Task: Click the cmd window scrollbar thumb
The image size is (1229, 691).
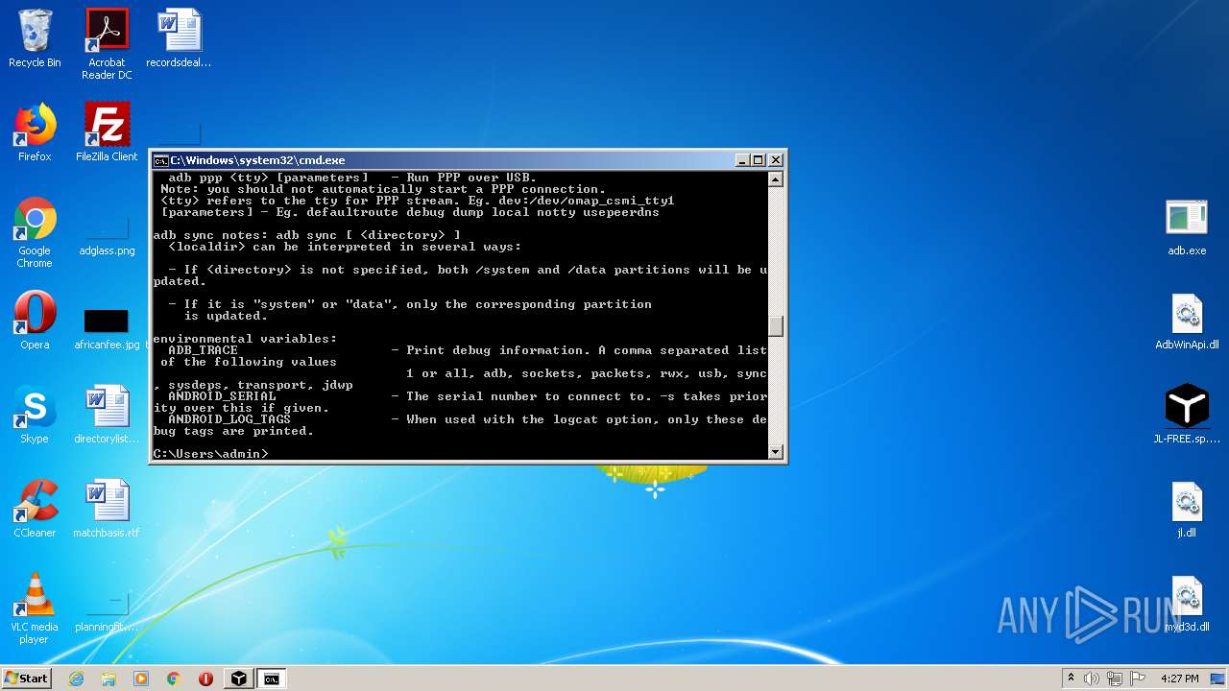Action: [x=776, y=326]
